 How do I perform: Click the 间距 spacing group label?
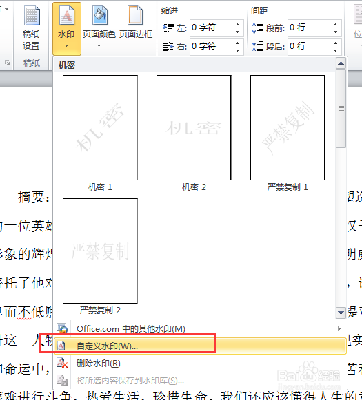coord(259,11)
